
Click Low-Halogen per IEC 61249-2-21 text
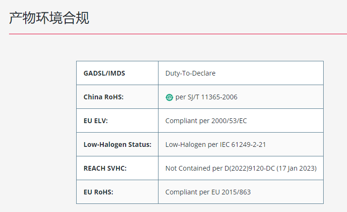click(x=216, y=145)
